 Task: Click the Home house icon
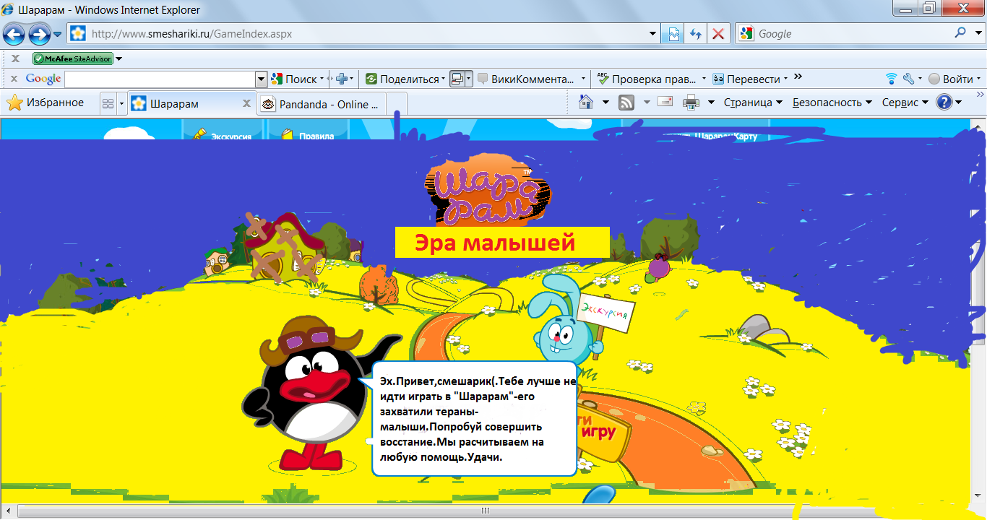[587, 103]
